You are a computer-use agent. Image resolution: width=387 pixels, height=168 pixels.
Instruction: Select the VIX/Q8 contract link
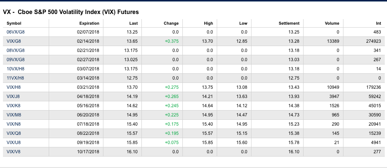(x=14, y=133)
